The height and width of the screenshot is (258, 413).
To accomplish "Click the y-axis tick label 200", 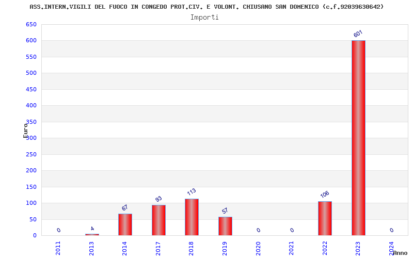I will (x=31, y=171).
